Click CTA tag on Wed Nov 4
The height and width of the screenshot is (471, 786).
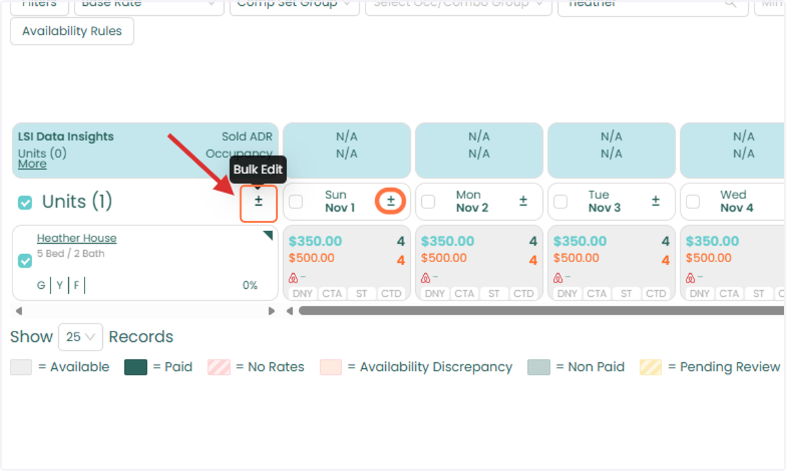coord(729,293)
